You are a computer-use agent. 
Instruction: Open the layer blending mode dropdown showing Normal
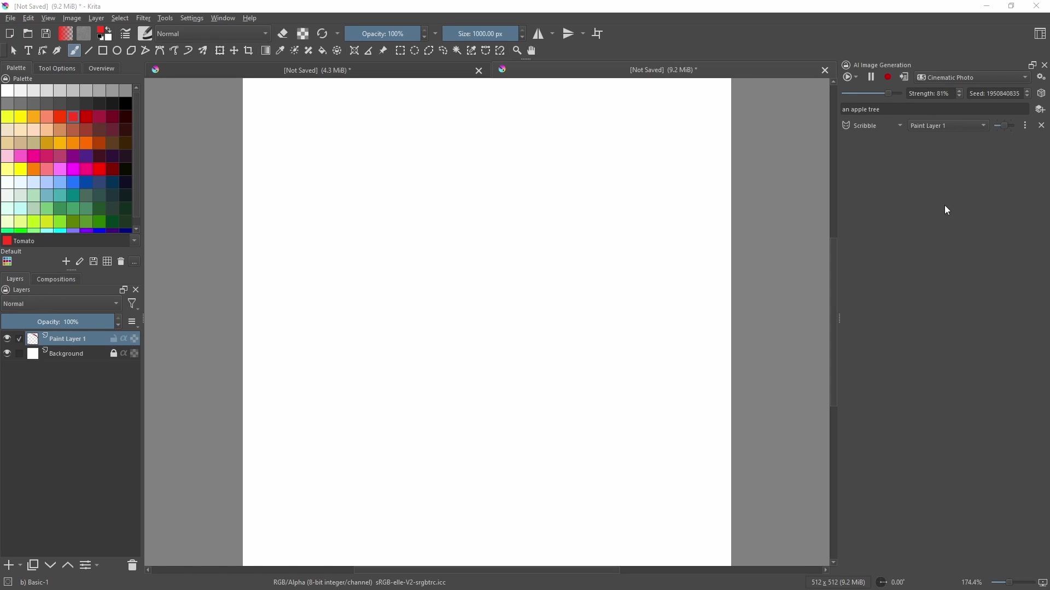pyautogui.click(x=60, y=304)
